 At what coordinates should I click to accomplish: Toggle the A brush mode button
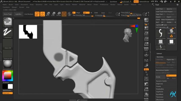74,13
